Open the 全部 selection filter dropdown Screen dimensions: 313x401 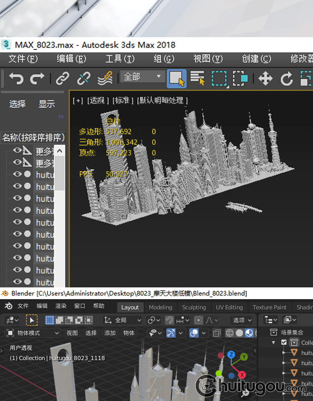[x=142, y=77]
